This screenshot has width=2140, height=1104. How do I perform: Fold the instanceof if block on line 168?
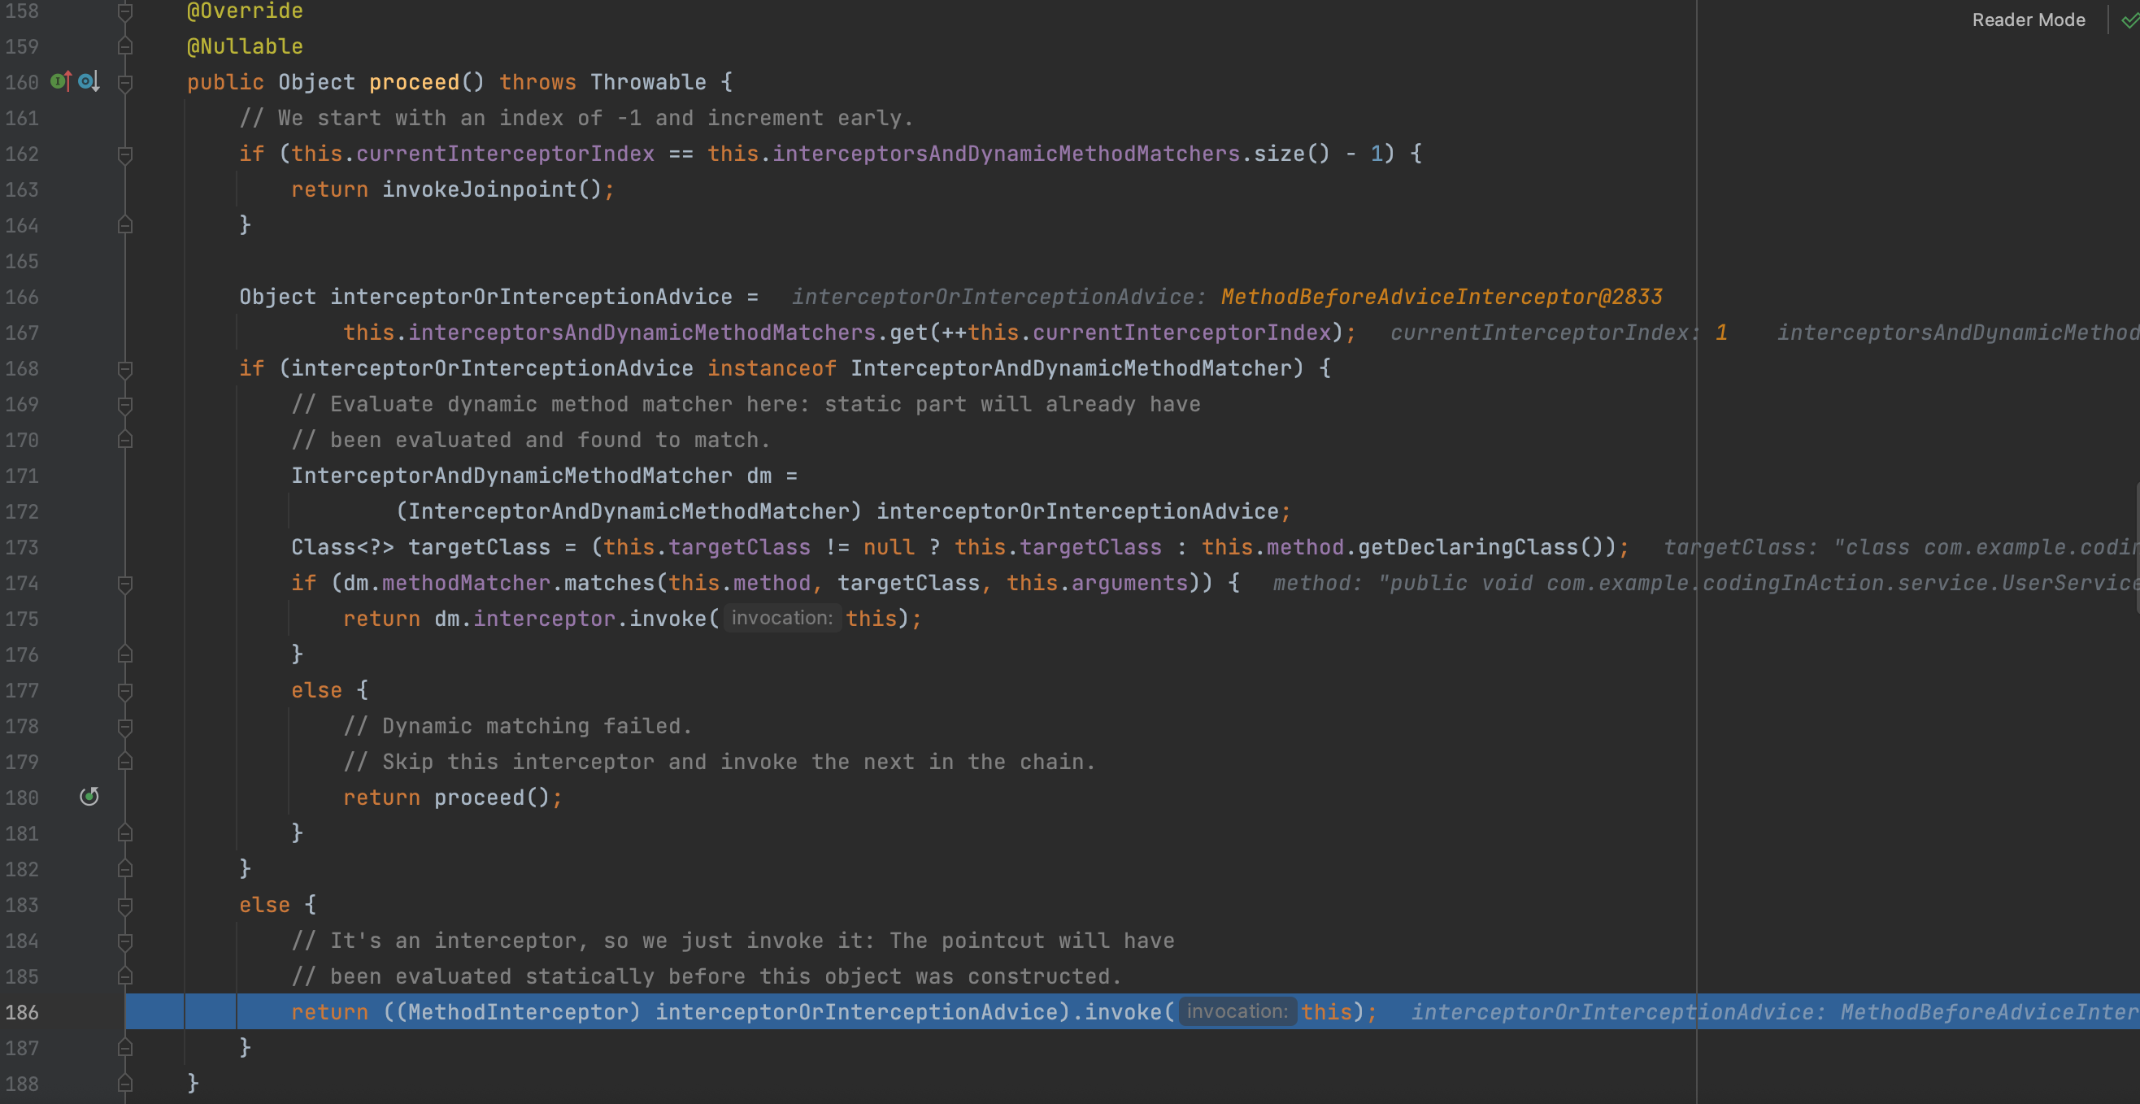[125, 368]
